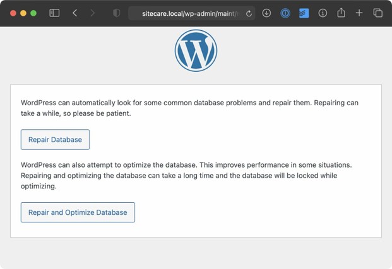Click the database repair description paragraph

(189, 108)
